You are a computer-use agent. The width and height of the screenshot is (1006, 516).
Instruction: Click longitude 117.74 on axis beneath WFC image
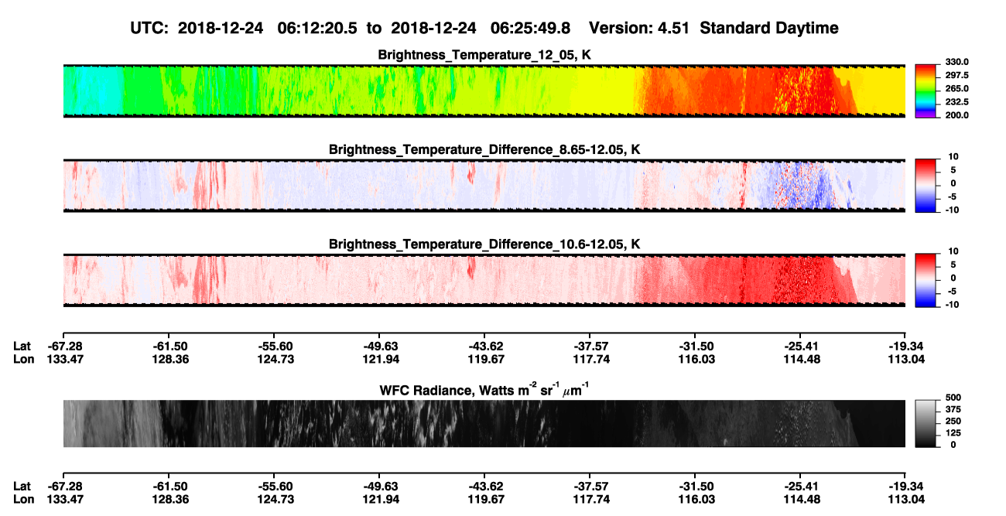pyautogui.click(x=590, y=498)
